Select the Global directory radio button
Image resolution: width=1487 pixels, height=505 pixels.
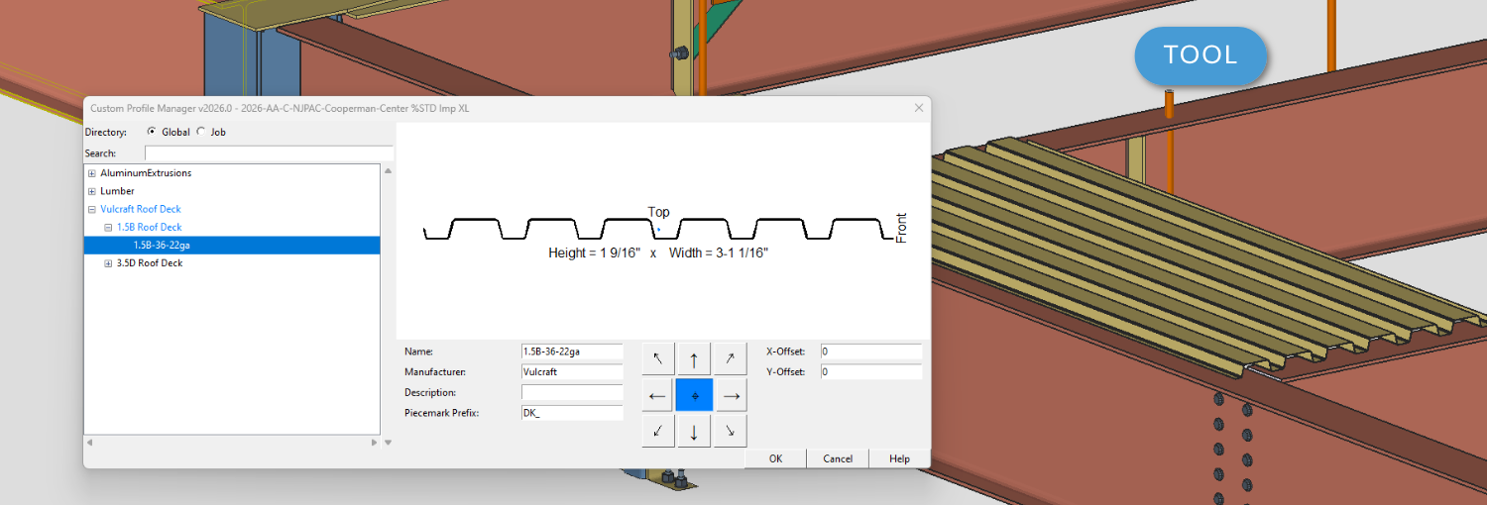point(152,132)
